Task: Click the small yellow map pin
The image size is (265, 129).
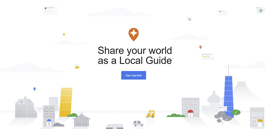Action: pyautogui.click(x=64, y=35)
